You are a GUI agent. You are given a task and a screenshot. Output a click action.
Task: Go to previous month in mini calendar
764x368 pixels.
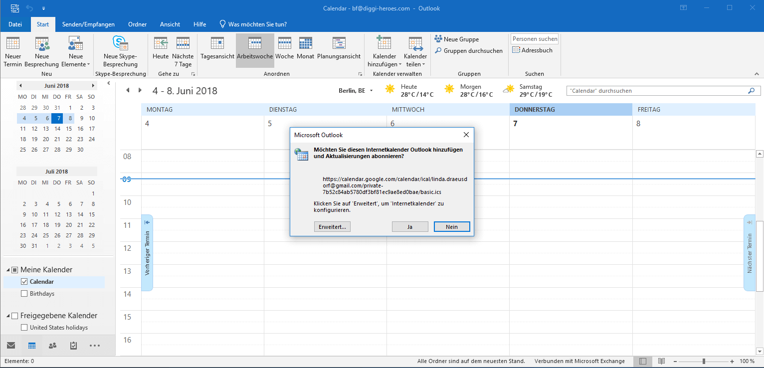(x=20, y=86)
